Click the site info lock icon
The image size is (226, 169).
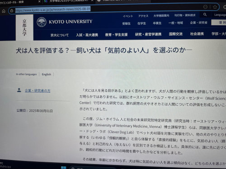point(12,11)
